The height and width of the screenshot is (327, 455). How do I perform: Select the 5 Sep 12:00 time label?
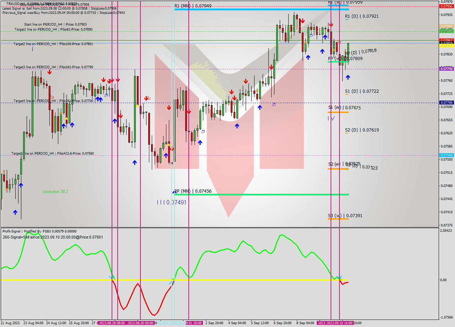click(259, 323)
